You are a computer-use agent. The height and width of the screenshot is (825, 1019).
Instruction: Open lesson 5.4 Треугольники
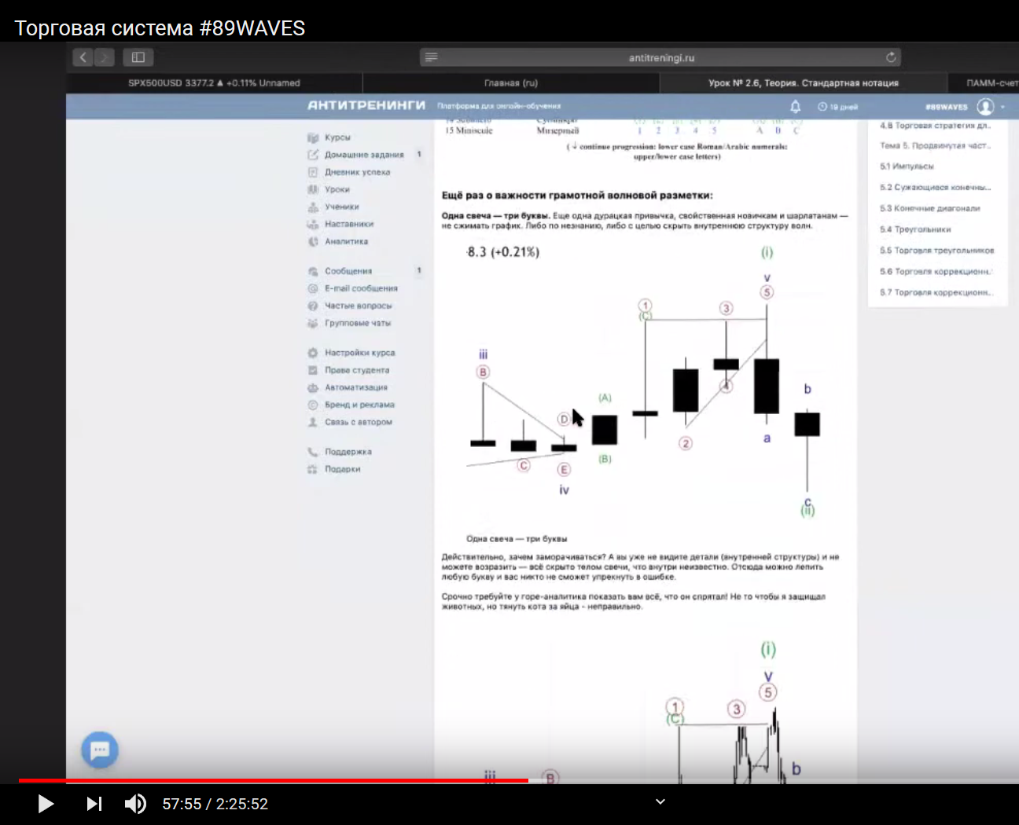[x=915, y=229]
